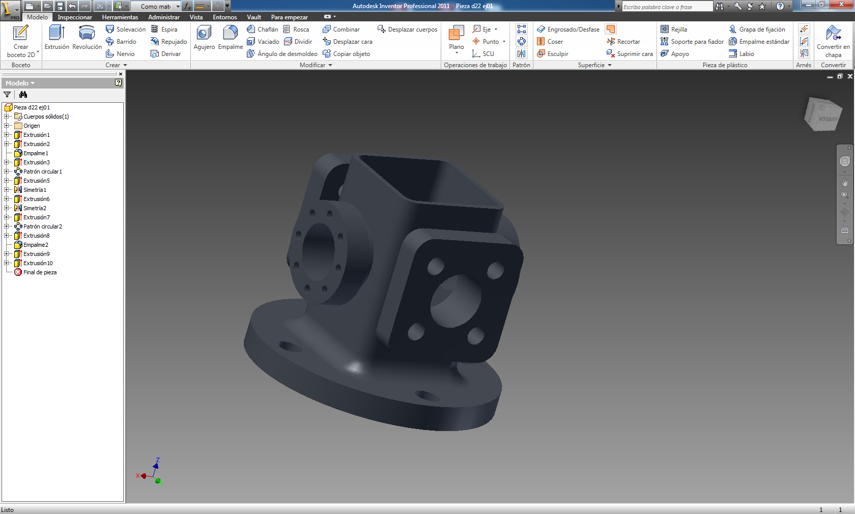
Task: Expand the Modificar panel dropdown
Action: [330, 65]
